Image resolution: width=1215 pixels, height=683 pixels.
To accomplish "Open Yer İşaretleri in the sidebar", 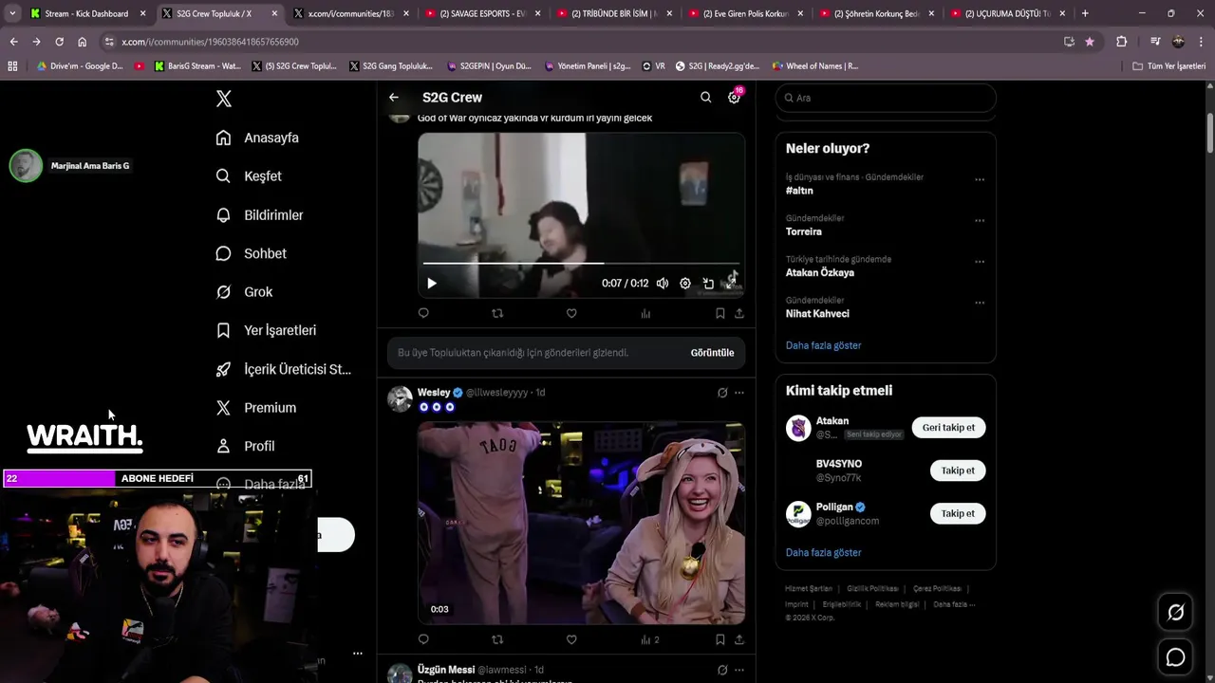I will click(266, 330).
